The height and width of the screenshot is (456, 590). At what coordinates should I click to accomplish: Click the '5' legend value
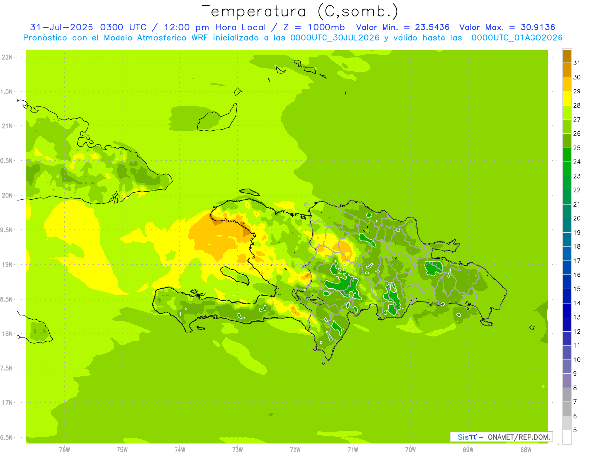click(x=575, y=430)
